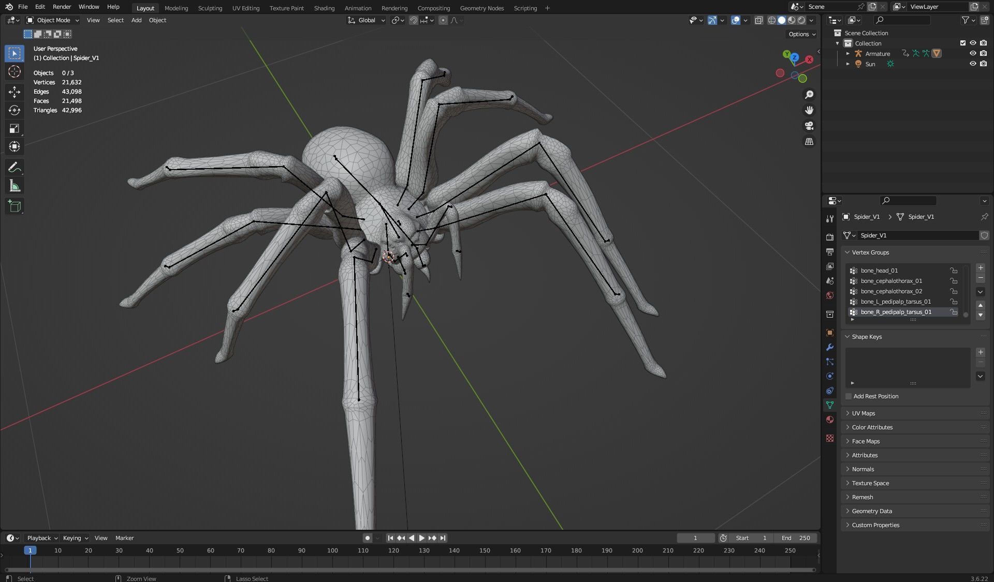Toggle X-ray display

[758, 20]
